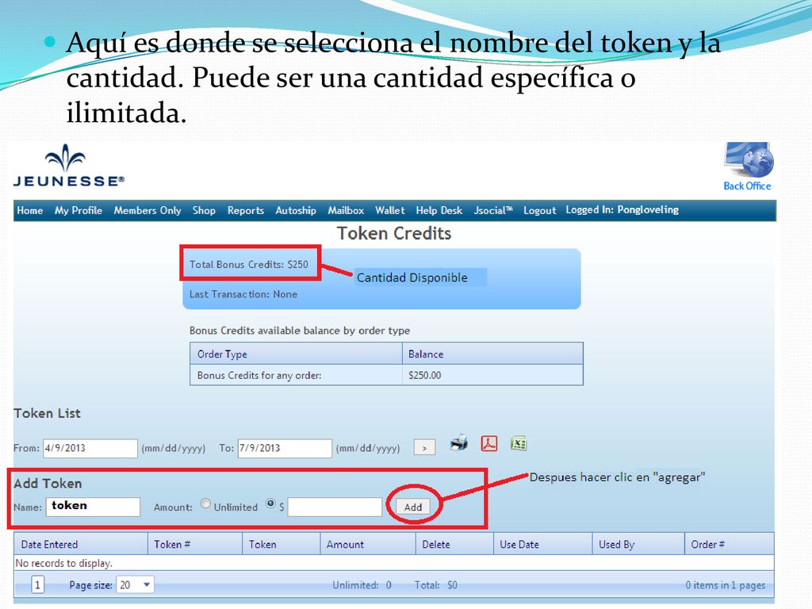
Task: Go to page 1 in the pager
Action: [37, 585]
